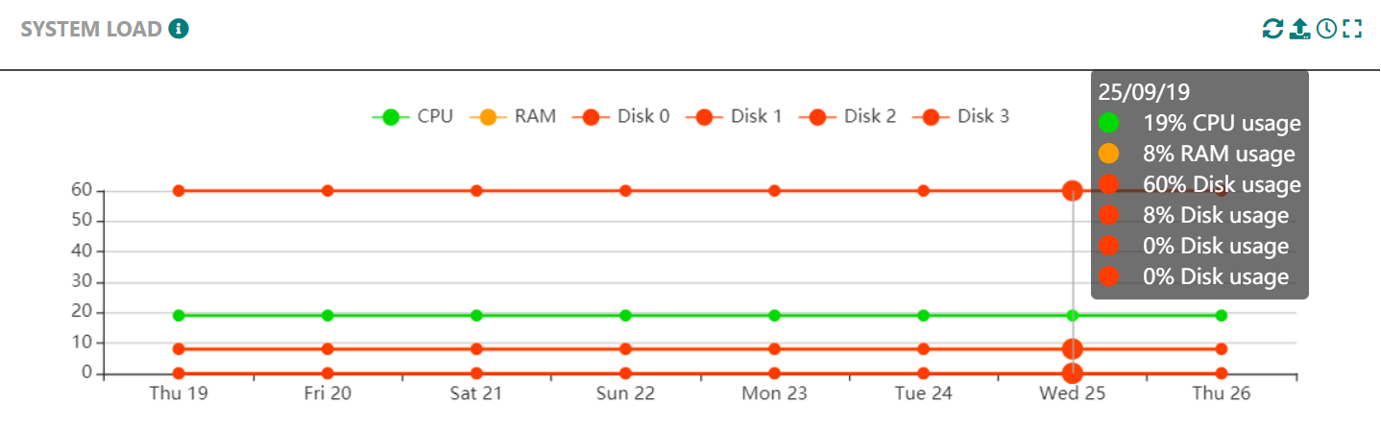Image resolution: width=1381 pixels, height=430 pixels.
Task: Refresh the System Load chart
Action: [x=1272, y=29]
